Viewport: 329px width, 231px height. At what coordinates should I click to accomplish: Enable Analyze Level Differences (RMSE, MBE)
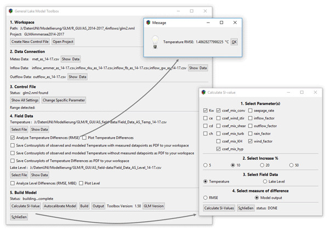coord(13,183)
